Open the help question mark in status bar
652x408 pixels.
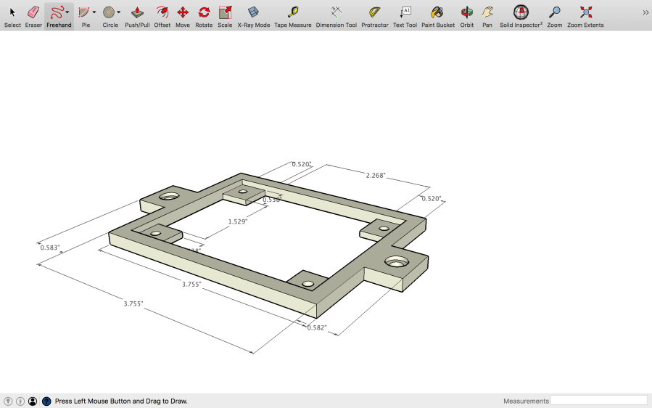click(46, 401)
